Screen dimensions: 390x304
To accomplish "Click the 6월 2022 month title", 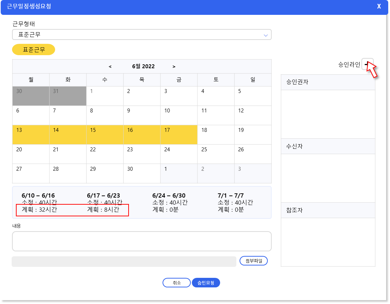I will (x=143, y=66).
